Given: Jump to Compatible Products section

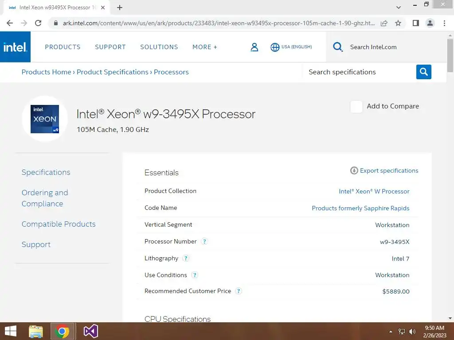Looking at the screenshot, I should [59, 224].
